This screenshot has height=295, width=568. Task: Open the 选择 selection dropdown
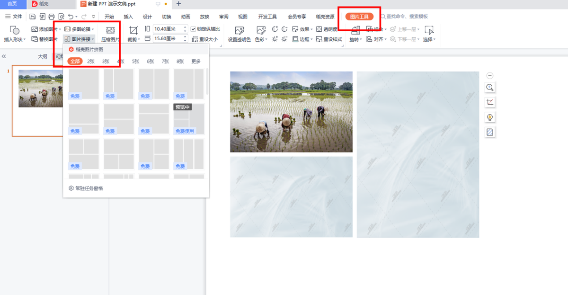435,40
